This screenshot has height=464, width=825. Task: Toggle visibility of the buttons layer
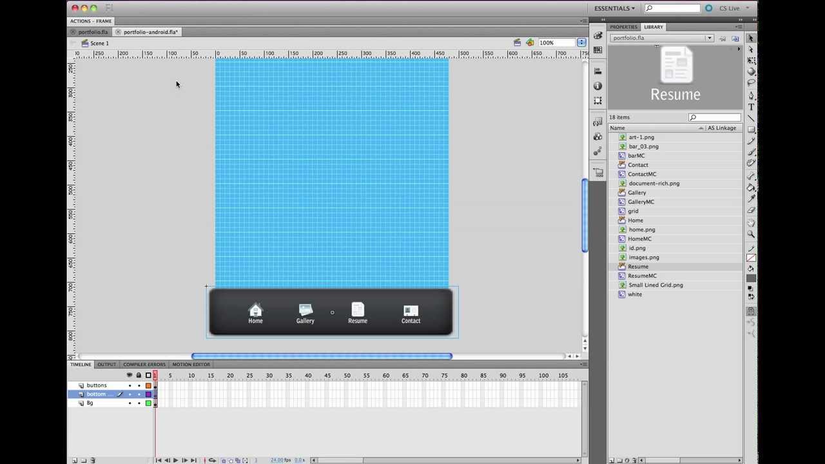pos(130,385)
